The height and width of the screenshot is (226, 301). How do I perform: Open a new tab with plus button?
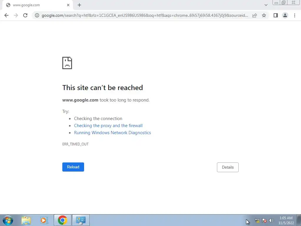(x=79, y=5)
